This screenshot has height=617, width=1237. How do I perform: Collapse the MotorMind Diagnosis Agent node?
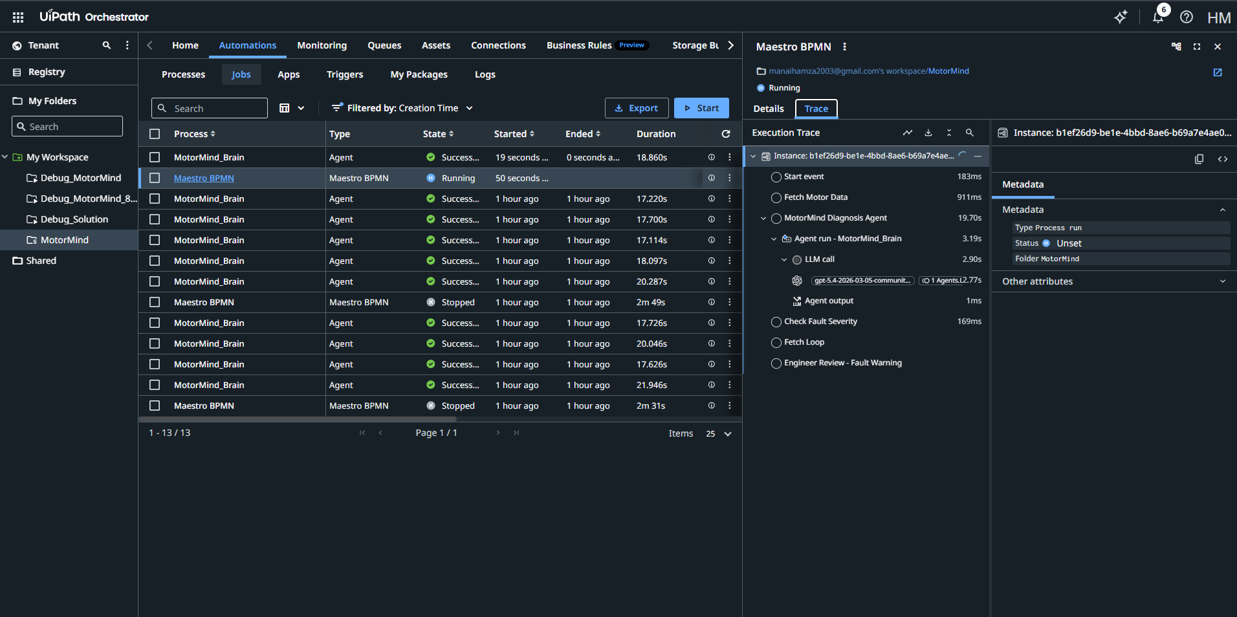[x=763, y=218]
